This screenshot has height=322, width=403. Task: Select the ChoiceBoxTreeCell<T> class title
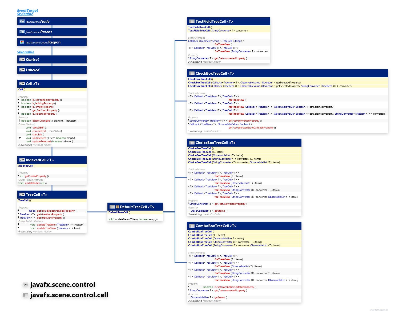click(x=215, y=143)
